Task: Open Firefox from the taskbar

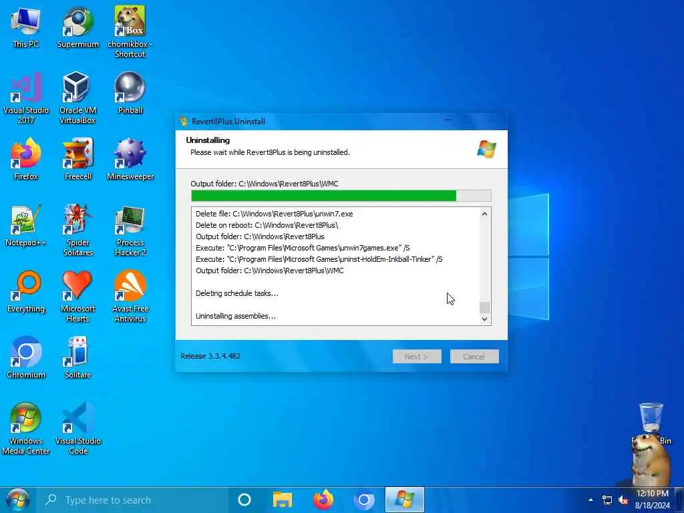Action: point(323,500)
